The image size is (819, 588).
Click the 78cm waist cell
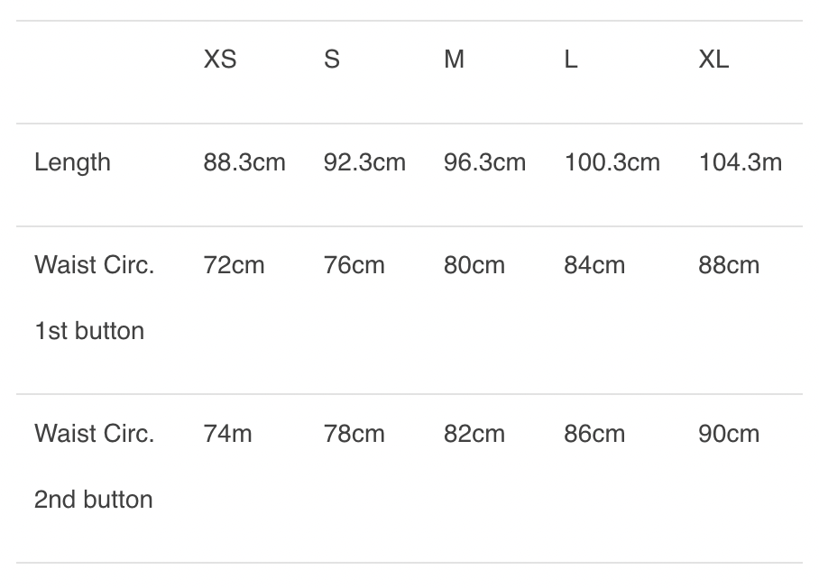354,434
